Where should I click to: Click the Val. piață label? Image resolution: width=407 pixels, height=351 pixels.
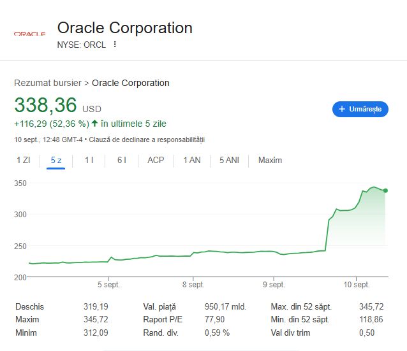[159, 306]
